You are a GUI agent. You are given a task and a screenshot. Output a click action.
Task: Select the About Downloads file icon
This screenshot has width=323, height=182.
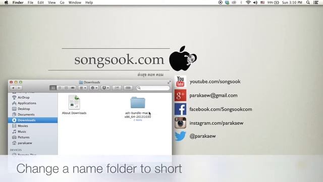[x=74, y=102]
